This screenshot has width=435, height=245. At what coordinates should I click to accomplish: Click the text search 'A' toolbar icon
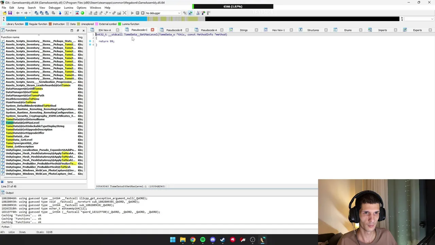coord(66,13)
